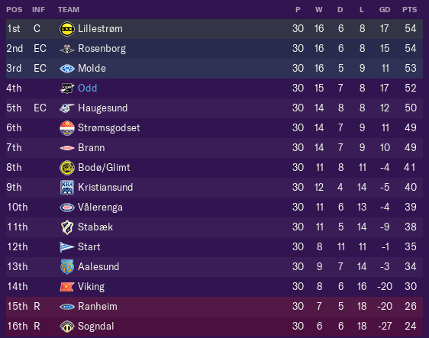Click the Aalesund club crest
The image size is (429, 338).
66,266
